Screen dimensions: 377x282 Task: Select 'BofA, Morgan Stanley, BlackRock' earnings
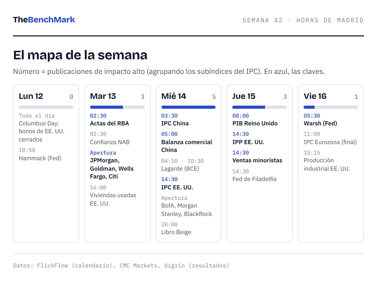point(187,210)
